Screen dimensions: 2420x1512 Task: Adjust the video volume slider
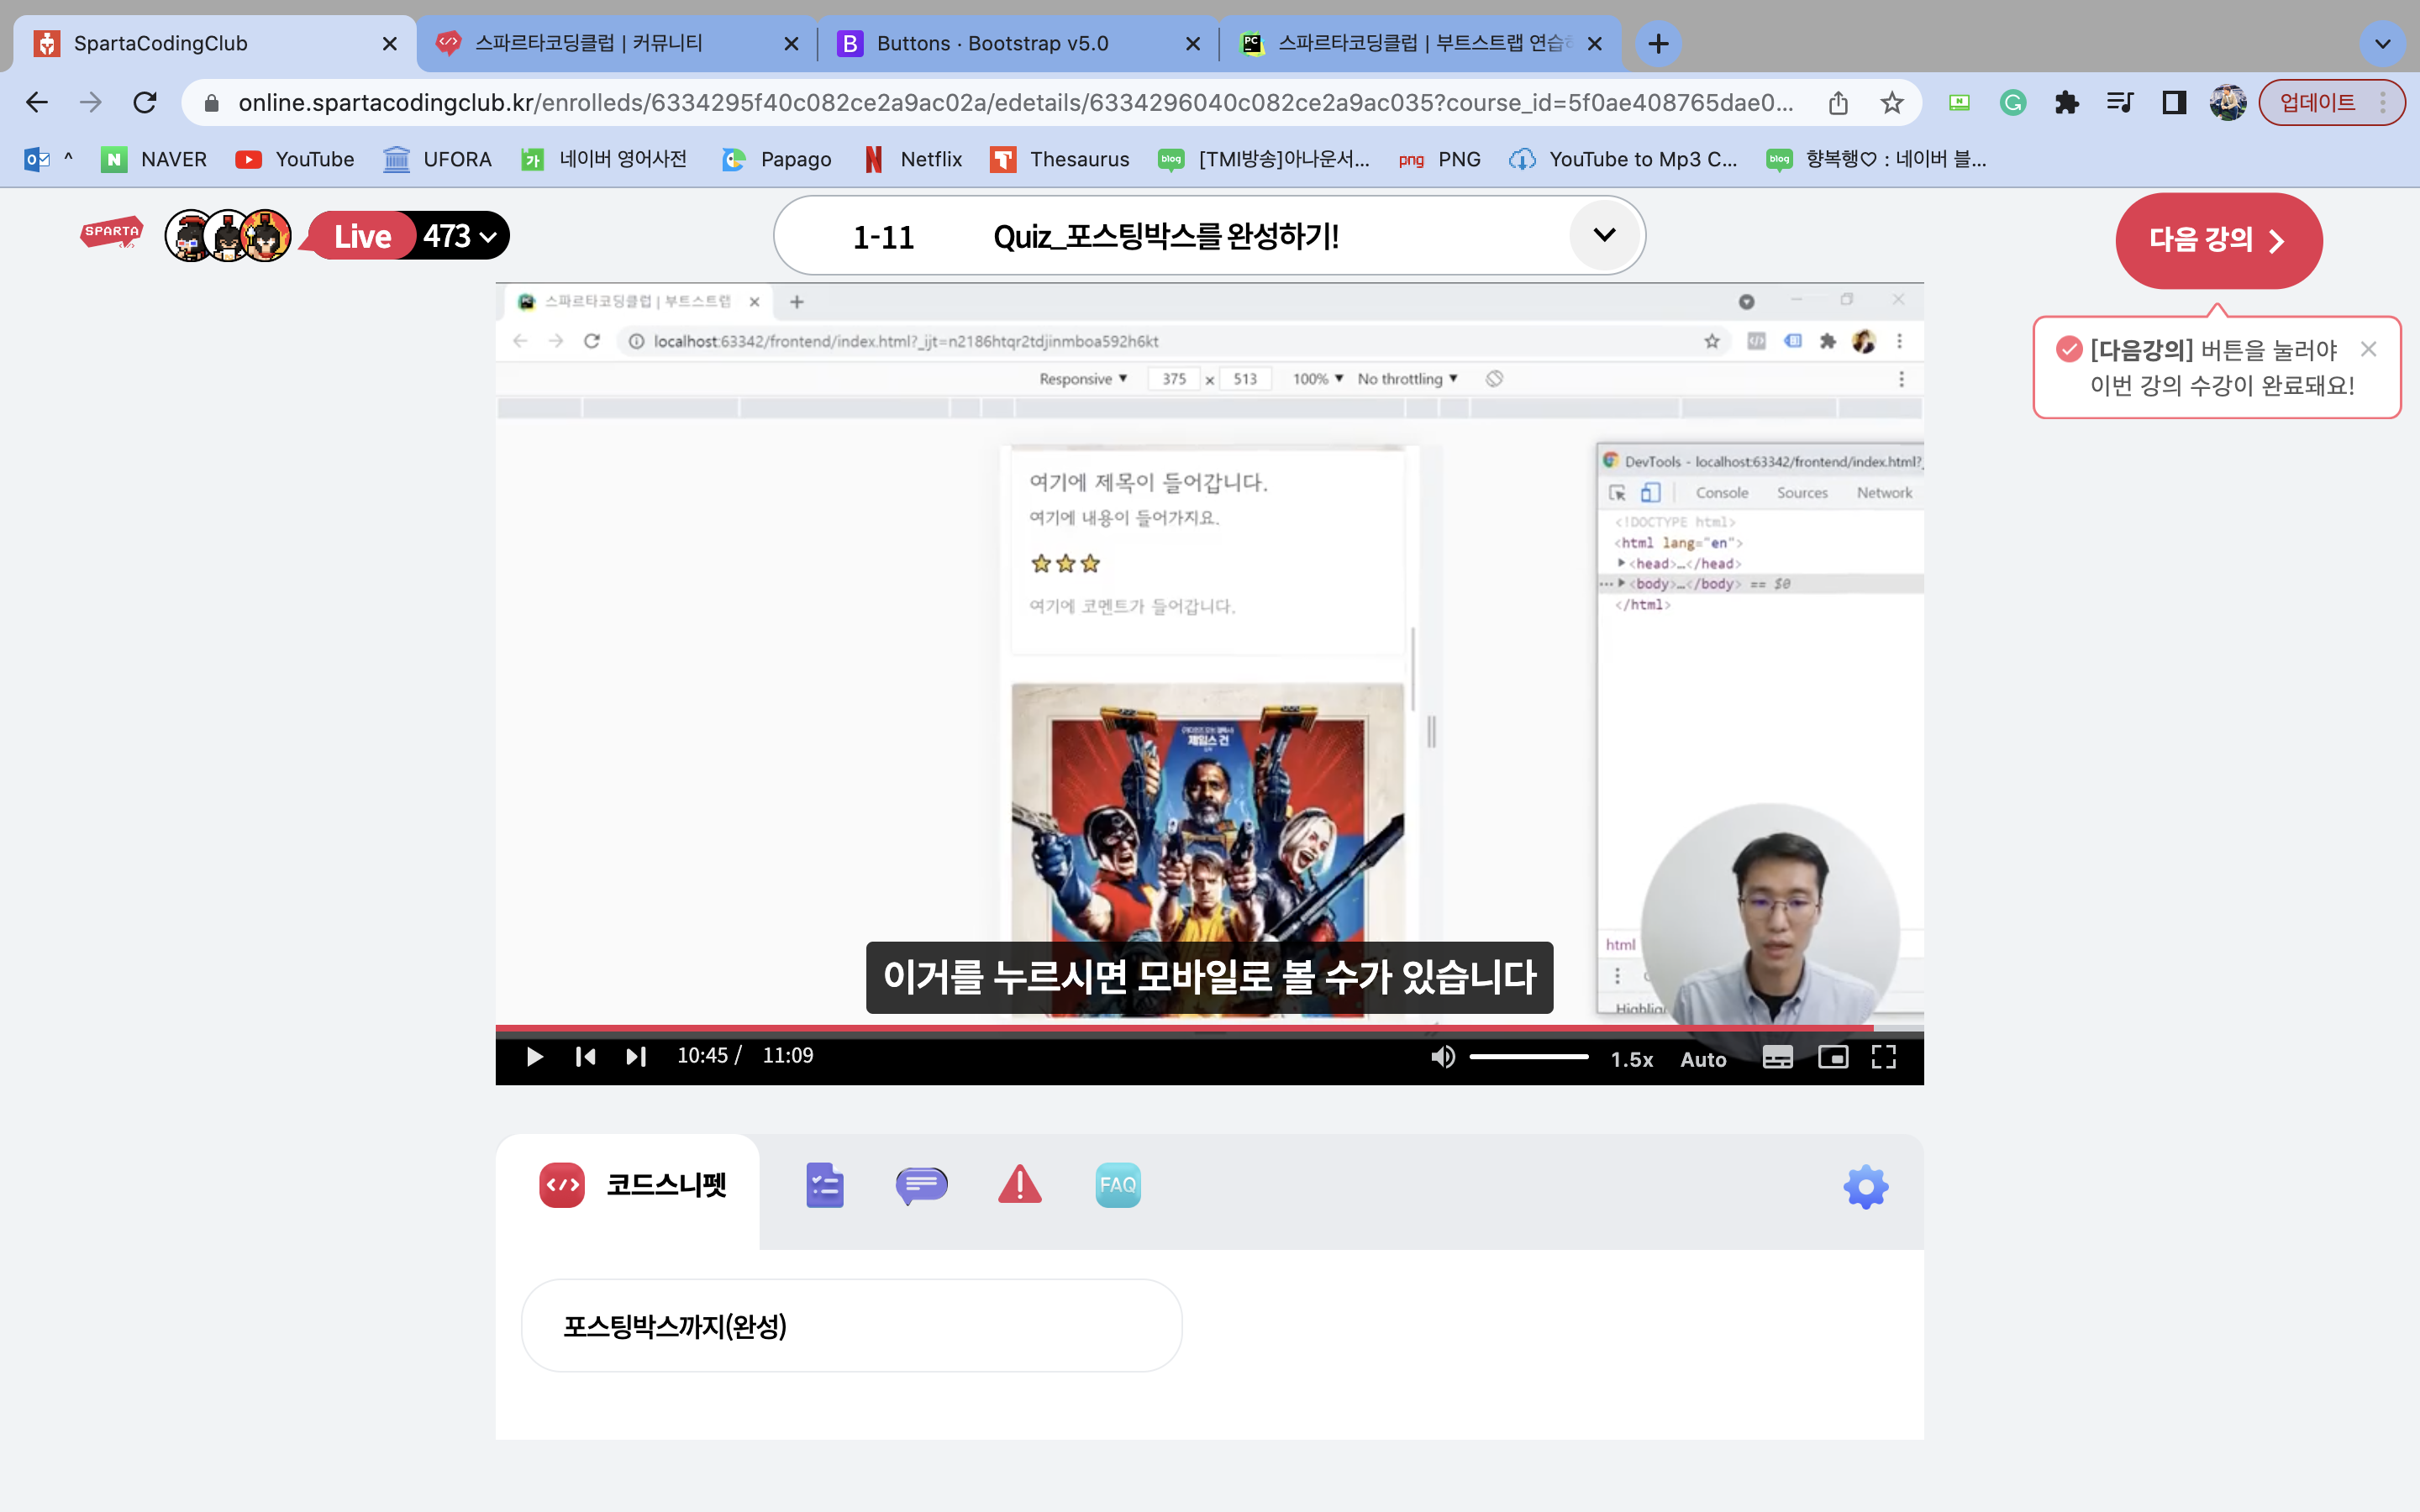point(1528,1057)
